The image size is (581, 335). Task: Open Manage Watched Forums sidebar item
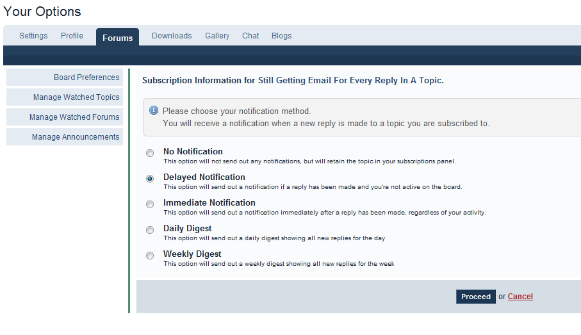tap(65, 117)
